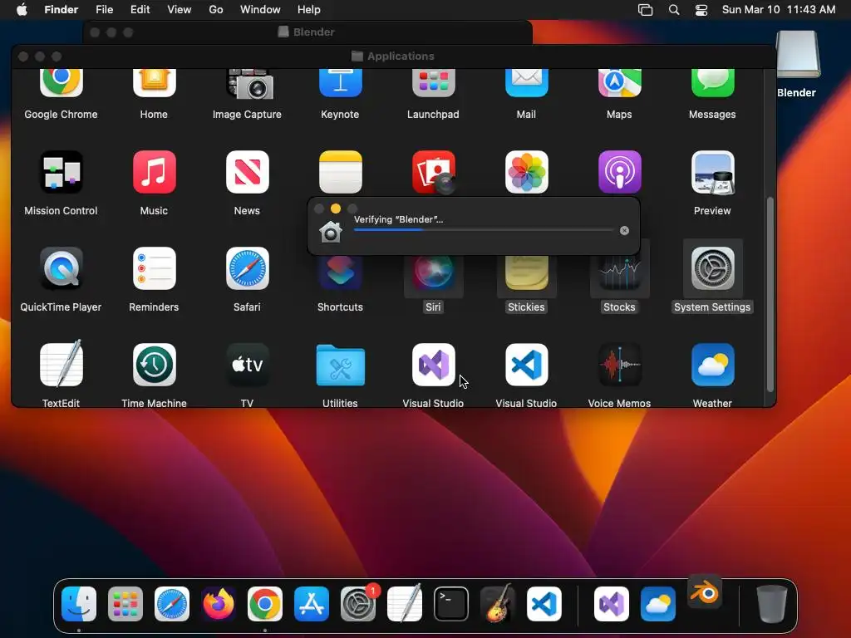Select the Blender disk on the desktop
Viewport: 851px width, 638px height.
pyautogui.click(x=797, y=54)
